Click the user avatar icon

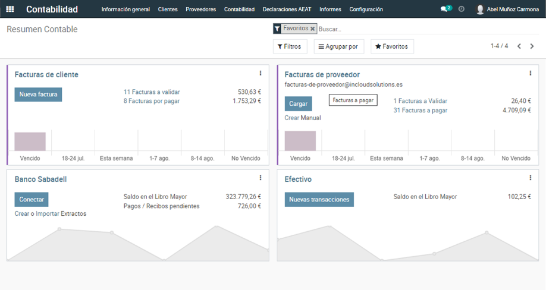480,10
